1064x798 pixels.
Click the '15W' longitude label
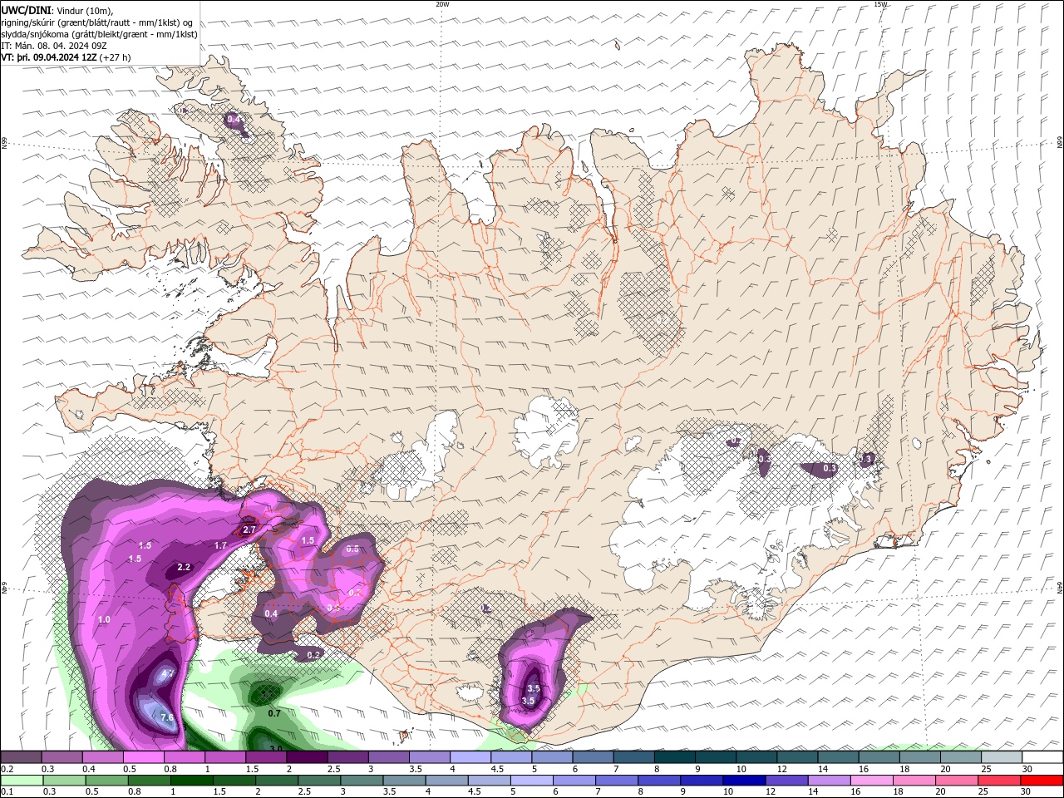(880, 4)
